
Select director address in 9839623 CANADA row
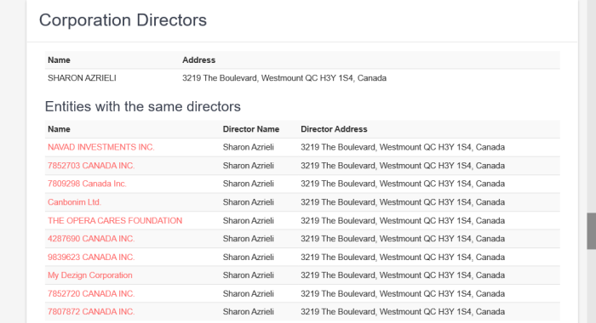[403, 258]
